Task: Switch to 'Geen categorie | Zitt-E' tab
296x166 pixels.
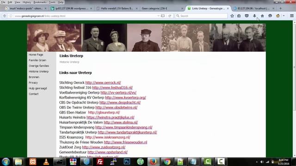Action: coord(162,8)
